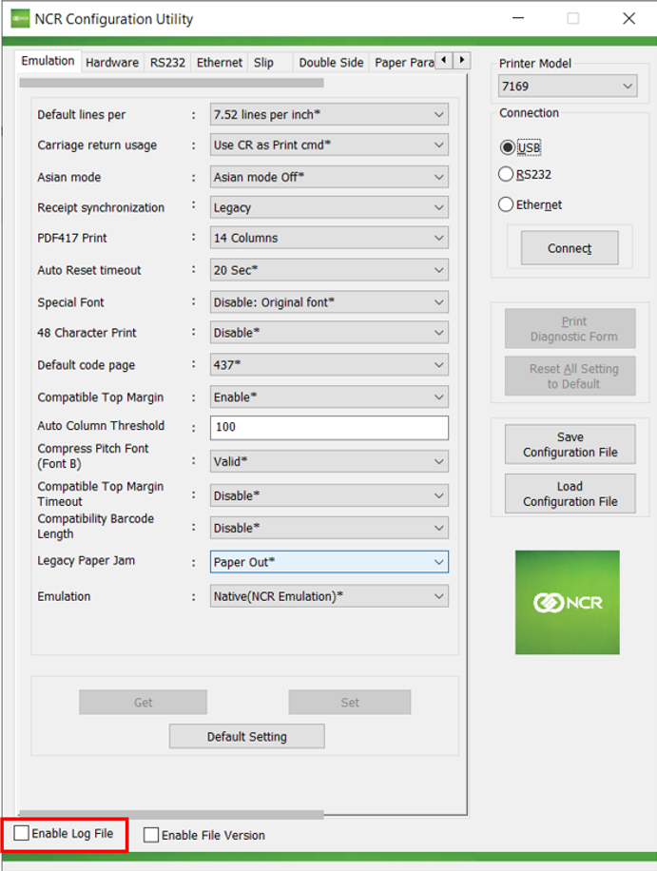The width and height of the screenshot is (657, 871).
Task: Open the RS232 tab
Action: (x=167, y=62)
